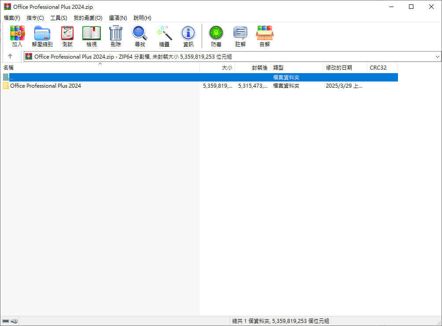Screen dimensions: 442x326
Task: Click the WinRAR icon in the title bar
Action: tap(7, 7)
